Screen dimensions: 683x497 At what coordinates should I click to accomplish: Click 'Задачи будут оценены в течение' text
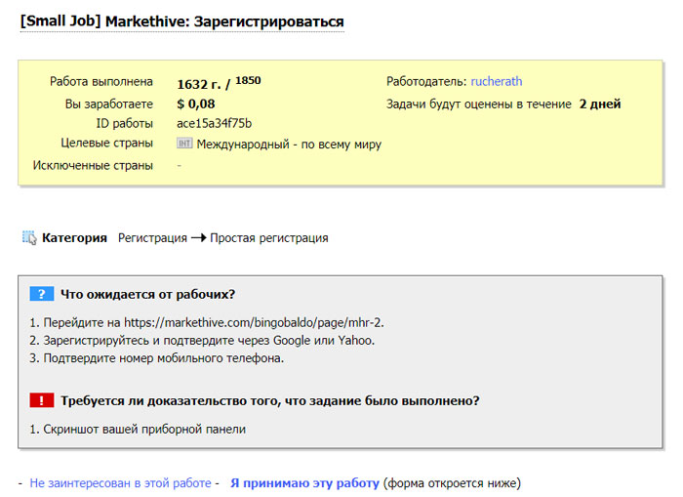point(479,104)
